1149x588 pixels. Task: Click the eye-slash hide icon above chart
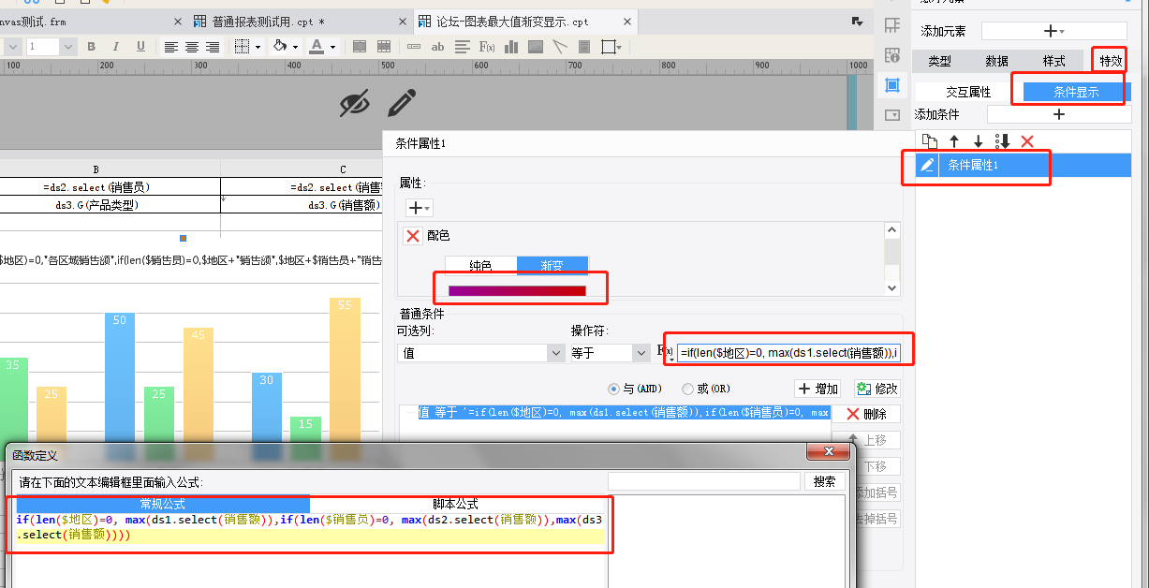354,105
